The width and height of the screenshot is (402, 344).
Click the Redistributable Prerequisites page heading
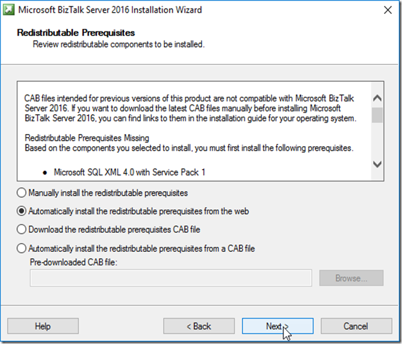(x=76, y=33)
